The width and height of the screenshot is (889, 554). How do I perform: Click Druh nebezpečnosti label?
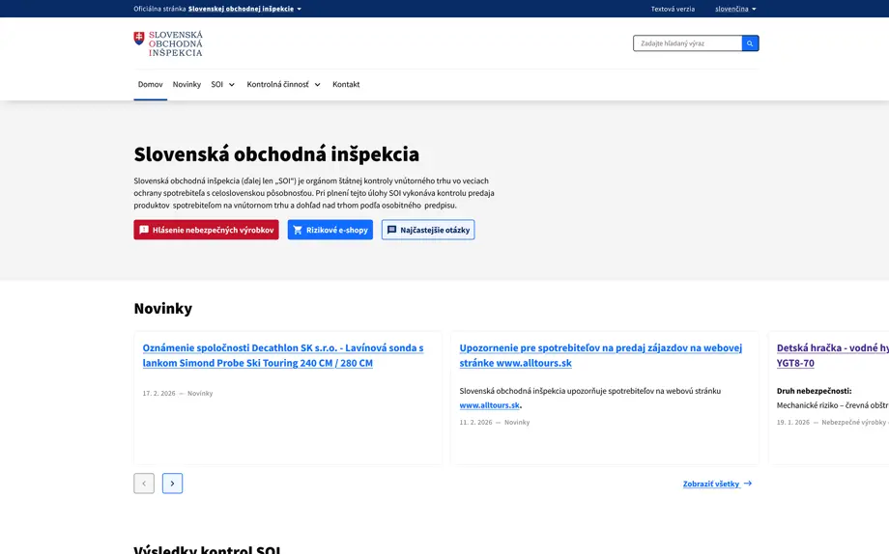pos(815,391)
